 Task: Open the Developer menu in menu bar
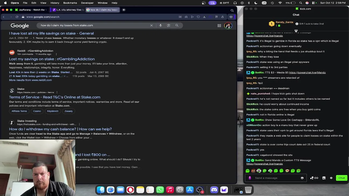[87, 3]
